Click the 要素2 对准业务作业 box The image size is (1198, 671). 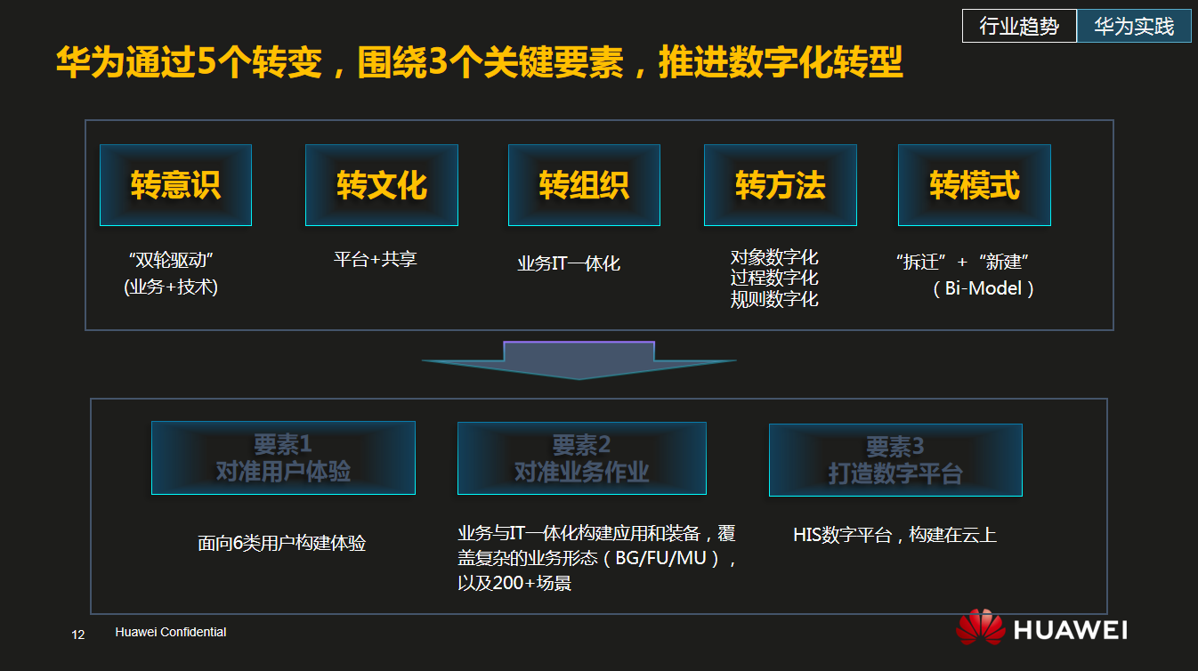point(581,458)
